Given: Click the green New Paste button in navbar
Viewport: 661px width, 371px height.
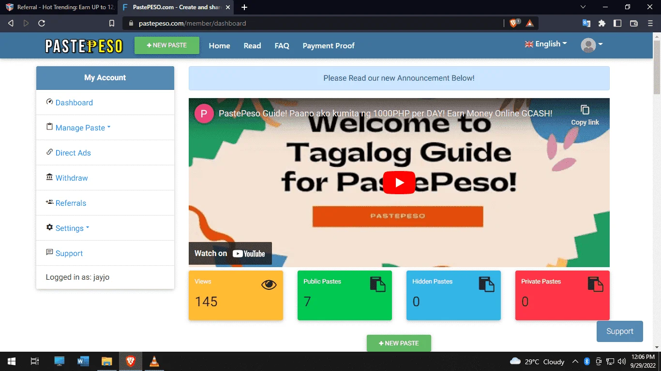Looking at the screenshot, I should 167,45.
